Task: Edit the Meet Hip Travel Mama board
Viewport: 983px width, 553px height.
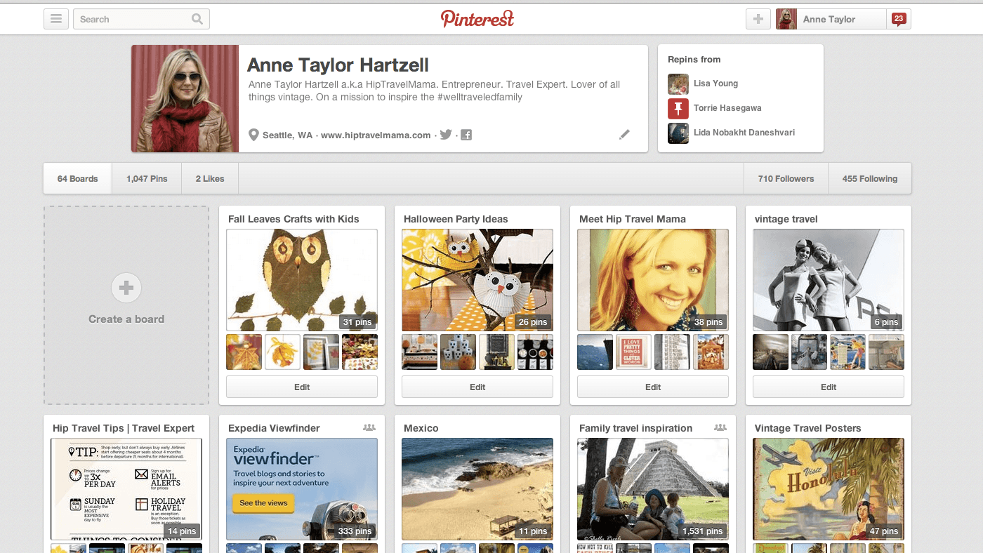Action: 653,387
